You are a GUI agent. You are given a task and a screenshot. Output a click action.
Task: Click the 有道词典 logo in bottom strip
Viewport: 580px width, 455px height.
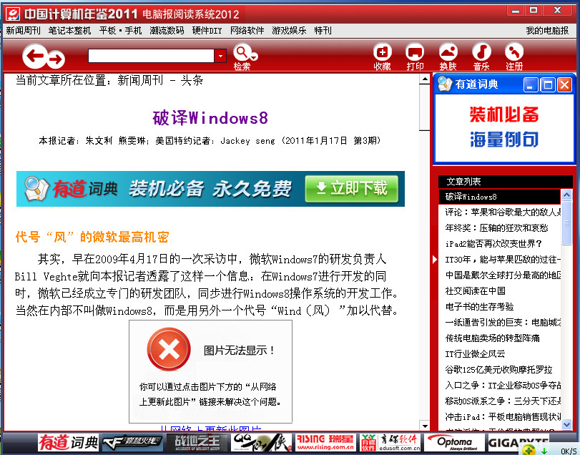pyautogui.click(x=69, y=443)
